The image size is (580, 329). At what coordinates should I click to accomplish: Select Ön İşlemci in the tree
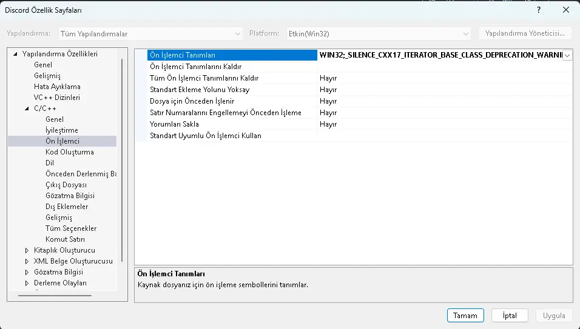[x=62, y=141]
